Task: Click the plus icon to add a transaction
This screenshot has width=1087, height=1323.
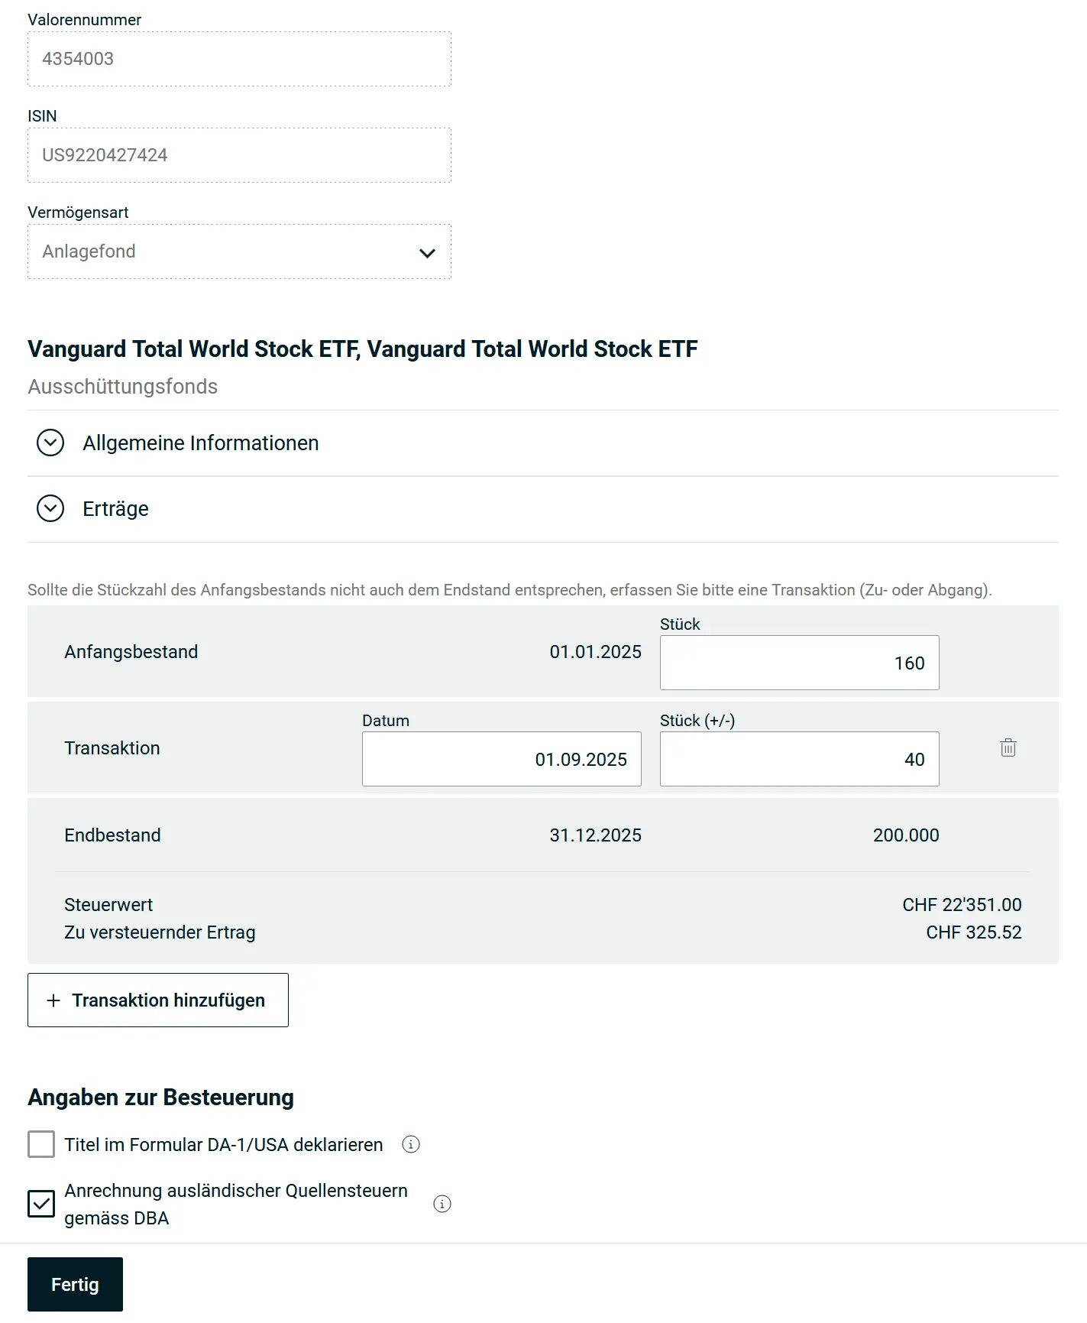Action: pyautogui.click(x=53, y=1000)
